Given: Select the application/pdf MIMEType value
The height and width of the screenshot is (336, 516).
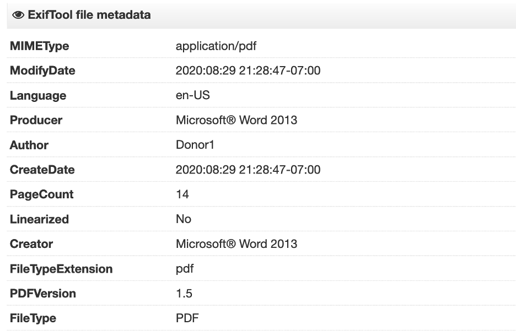Looking at the screenshot, I should pos(216,46).
